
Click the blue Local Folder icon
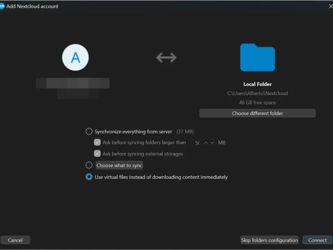click(x=257, y=57)
